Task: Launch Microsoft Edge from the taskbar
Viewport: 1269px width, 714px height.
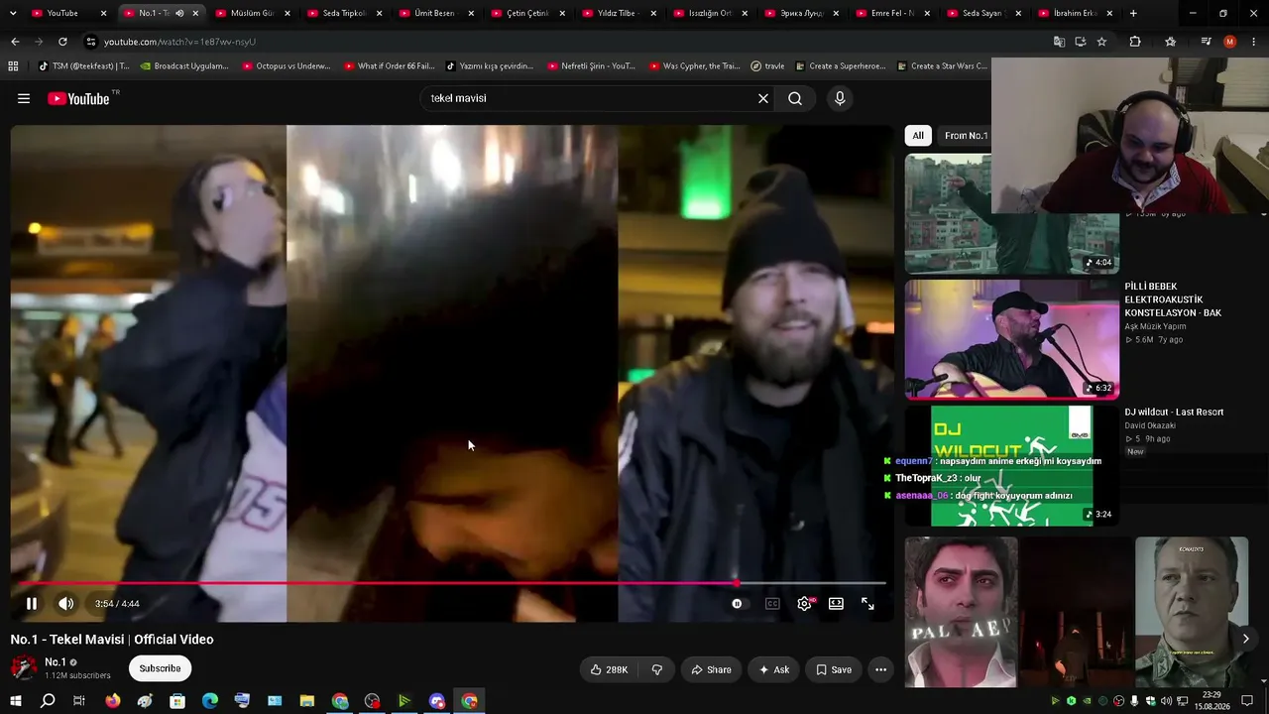Action: click(x=210, y=701)
